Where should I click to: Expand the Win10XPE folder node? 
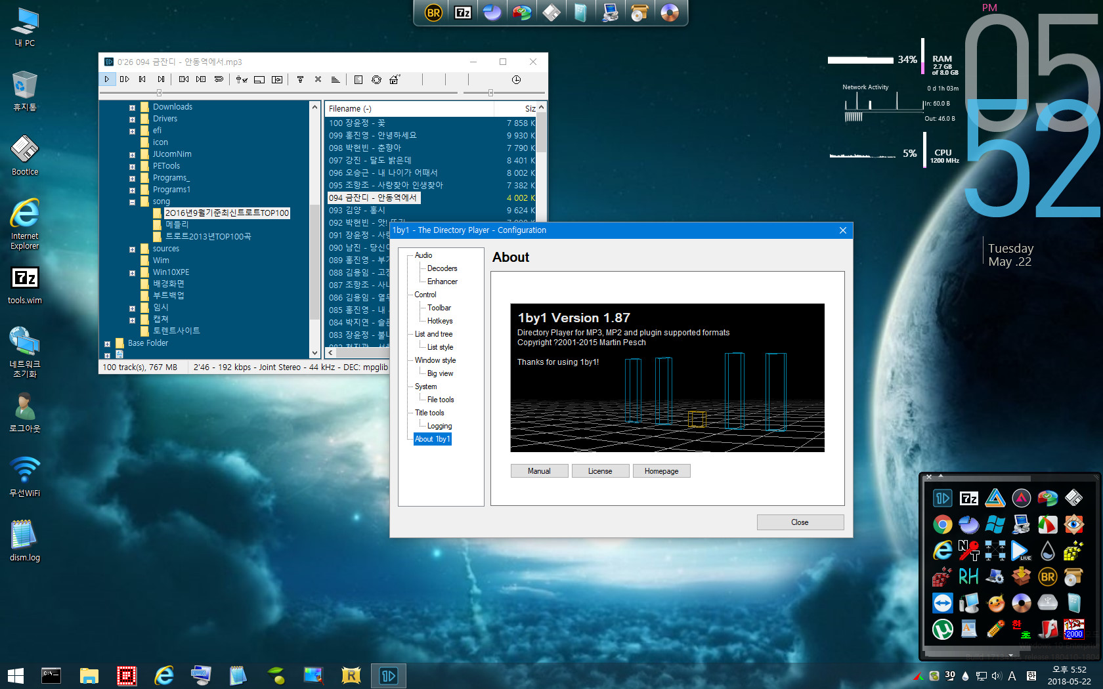[x=132, y=273]
